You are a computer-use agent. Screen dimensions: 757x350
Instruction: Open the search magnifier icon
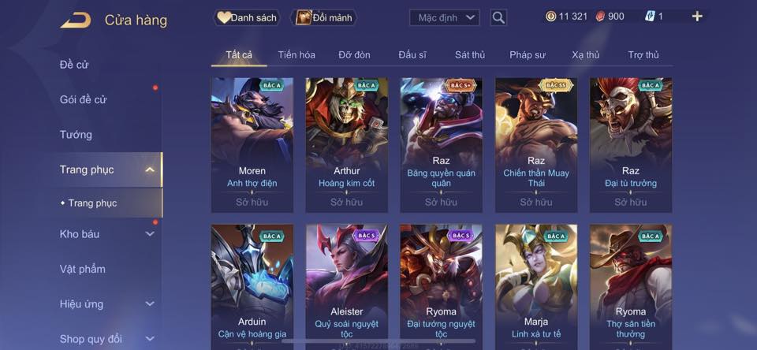[x=498, y=18]
